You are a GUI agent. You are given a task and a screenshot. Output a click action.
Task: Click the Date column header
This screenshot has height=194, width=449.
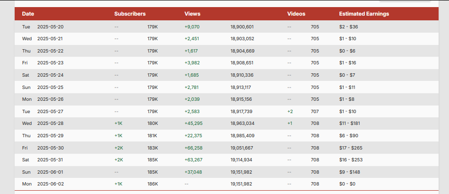pyautogui.click(x=28, y=14)
